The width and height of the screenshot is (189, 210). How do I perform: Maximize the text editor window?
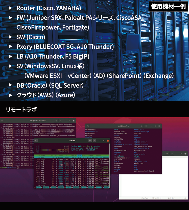181,154
